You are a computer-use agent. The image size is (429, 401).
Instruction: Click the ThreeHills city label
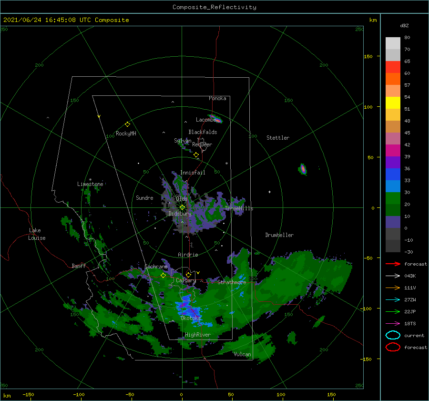pyautogui.click(x=239, y=208)
